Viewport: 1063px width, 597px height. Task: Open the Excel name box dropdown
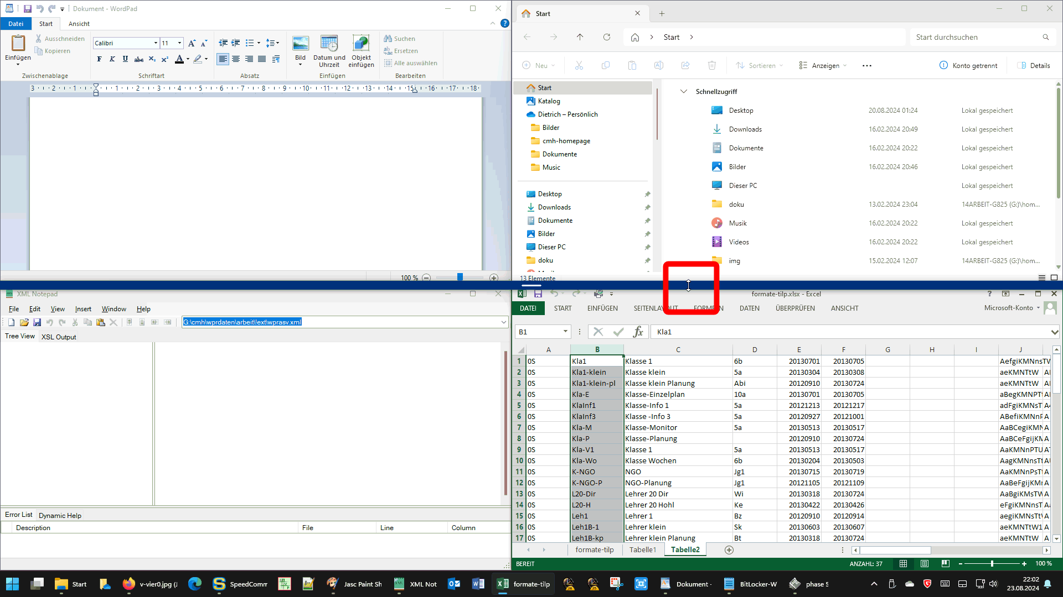pyautogui.click(x=565, y=332)
